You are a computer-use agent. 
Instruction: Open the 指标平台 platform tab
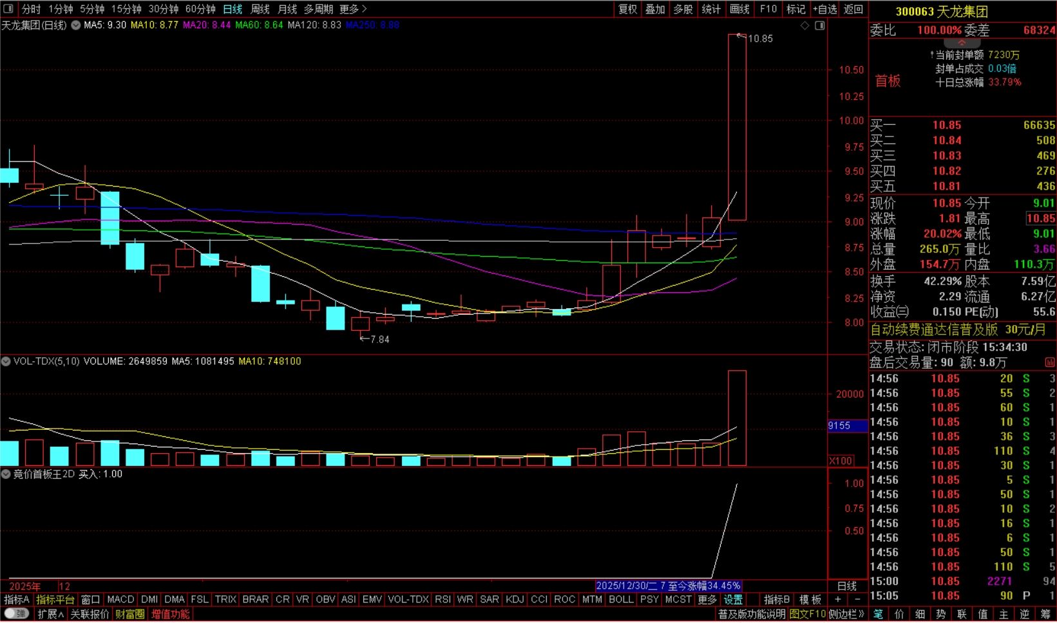tap(55, 599)
